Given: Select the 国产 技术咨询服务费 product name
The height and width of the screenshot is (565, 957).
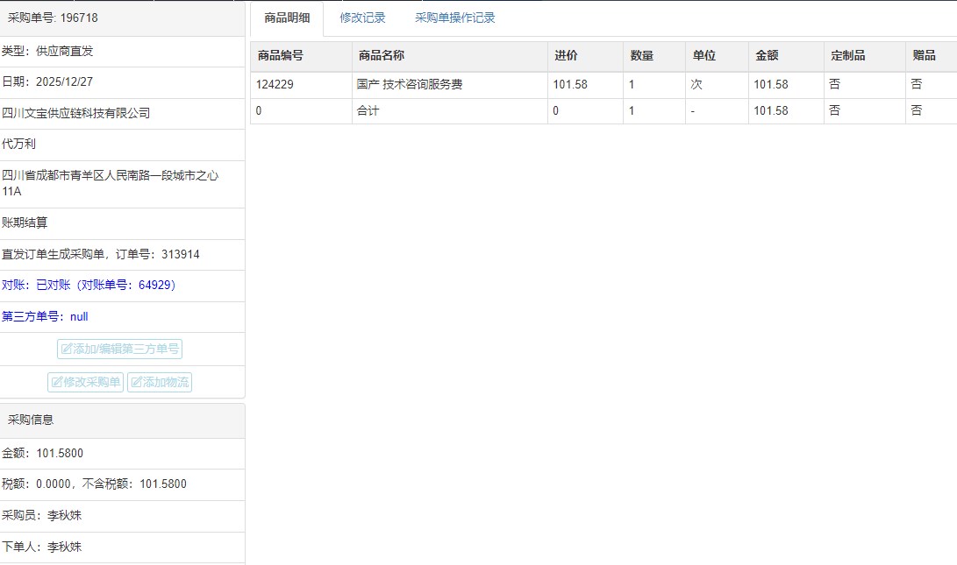Looking at the screenshot, I should click(410, 85).
